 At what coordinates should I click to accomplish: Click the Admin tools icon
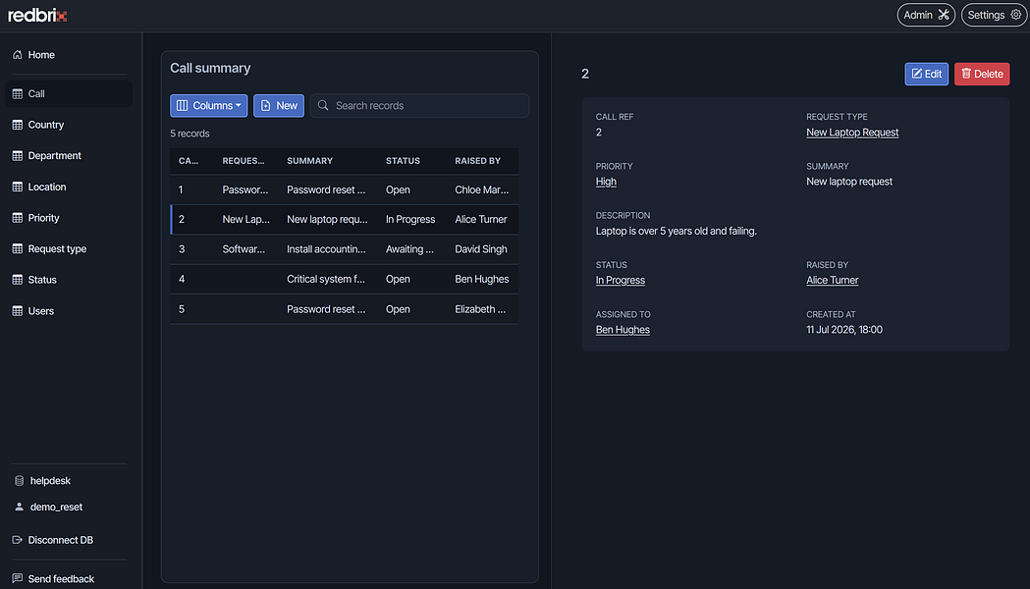pyautogui.click(x=944, y=15)
